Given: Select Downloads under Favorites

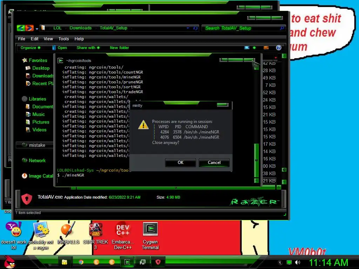Looking at the screenshot, I should tap(39, 76).
